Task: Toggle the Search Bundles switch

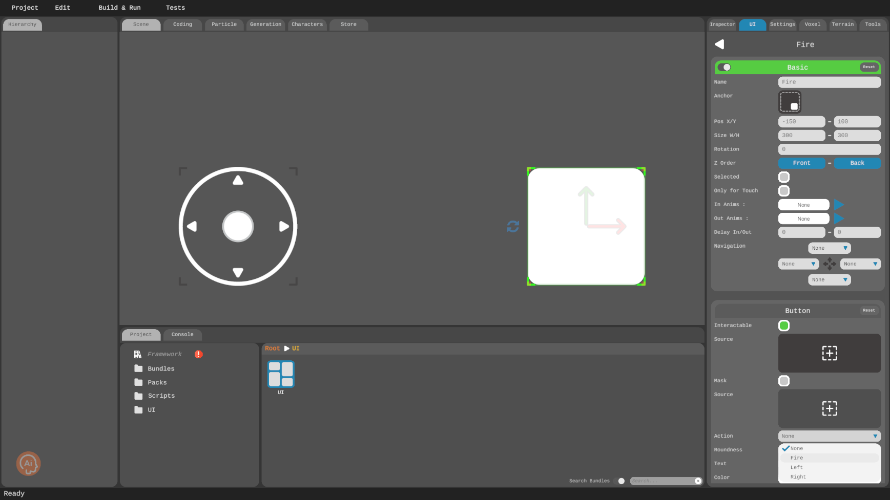Action: tap(621, 481)
